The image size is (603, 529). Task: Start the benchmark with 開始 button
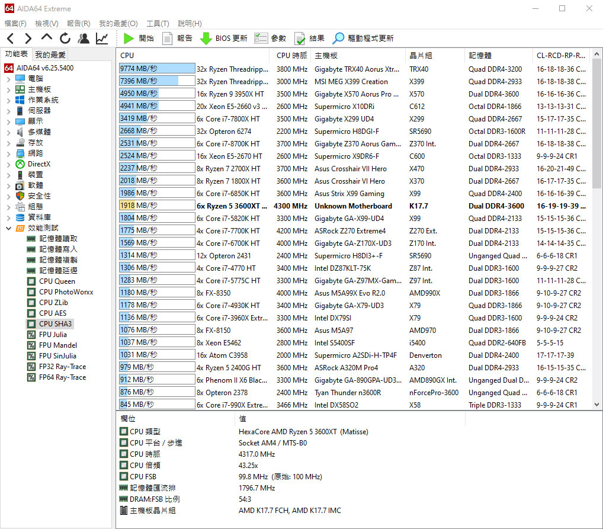139,39
